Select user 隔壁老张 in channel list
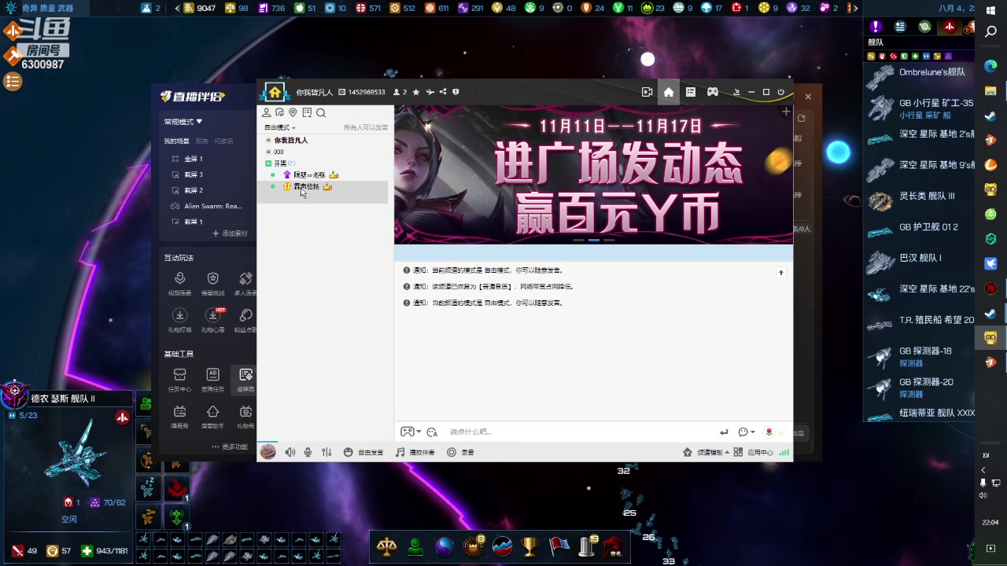The height and width of the screenshot is (566, 1007). (x=309, y=175)
